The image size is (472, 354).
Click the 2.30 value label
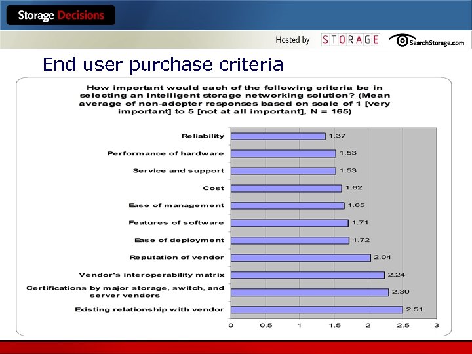401,292
